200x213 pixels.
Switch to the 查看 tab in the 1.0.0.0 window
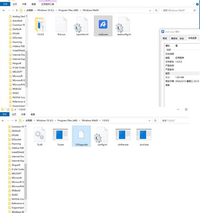pos(32,114)
